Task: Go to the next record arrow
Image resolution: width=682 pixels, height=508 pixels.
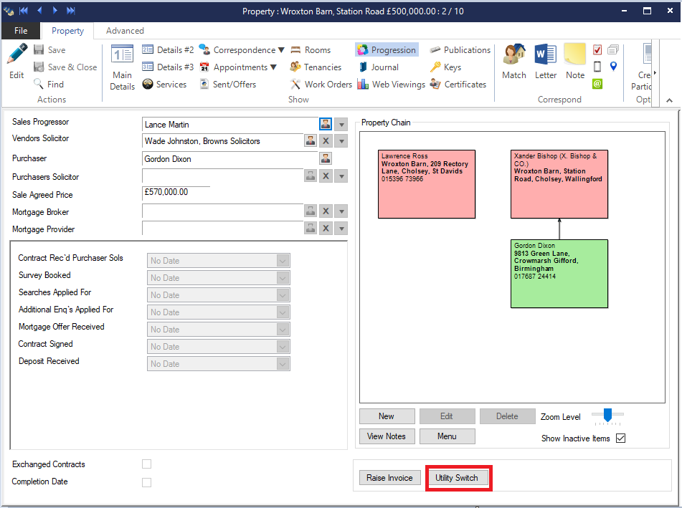Action: [x=55, y=11]
